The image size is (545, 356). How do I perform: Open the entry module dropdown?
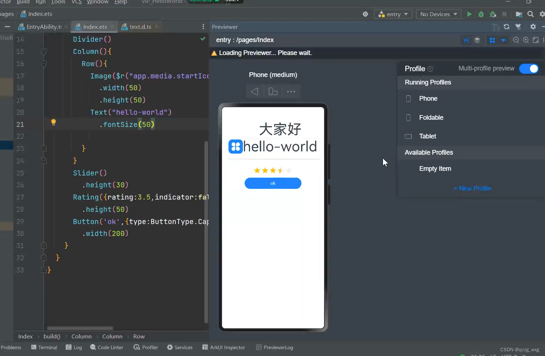coord(393,14)
